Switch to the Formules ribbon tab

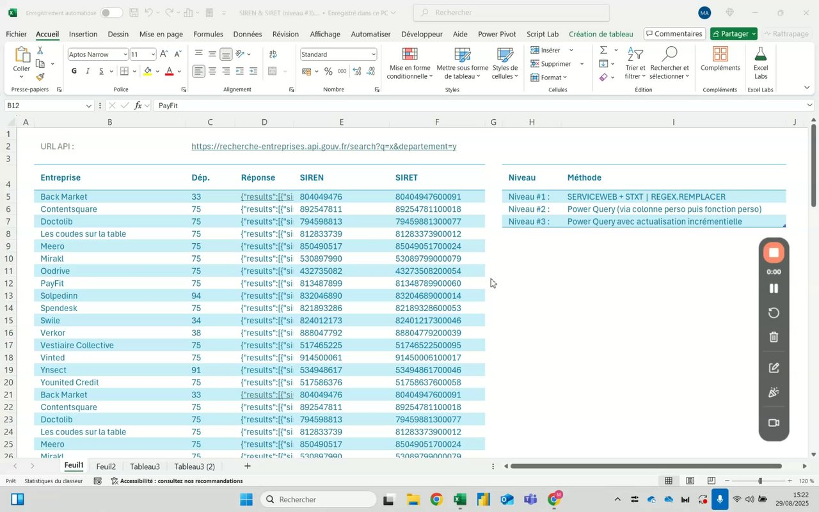pos(208,34)
